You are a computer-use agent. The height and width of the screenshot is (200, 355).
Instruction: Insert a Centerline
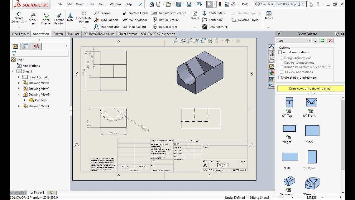pyautogui.click(x=212, y=20)
